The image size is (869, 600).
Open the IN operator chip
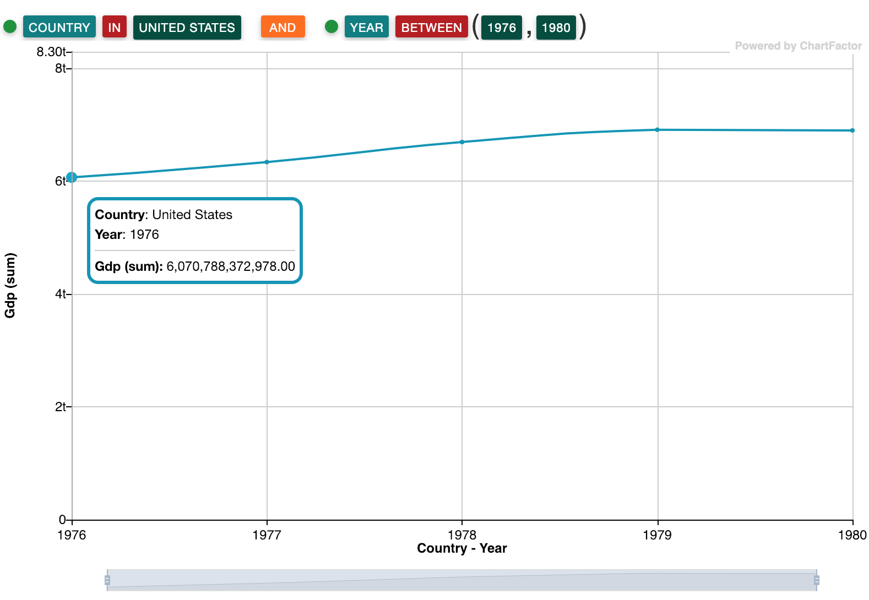(x=115, y=28)
